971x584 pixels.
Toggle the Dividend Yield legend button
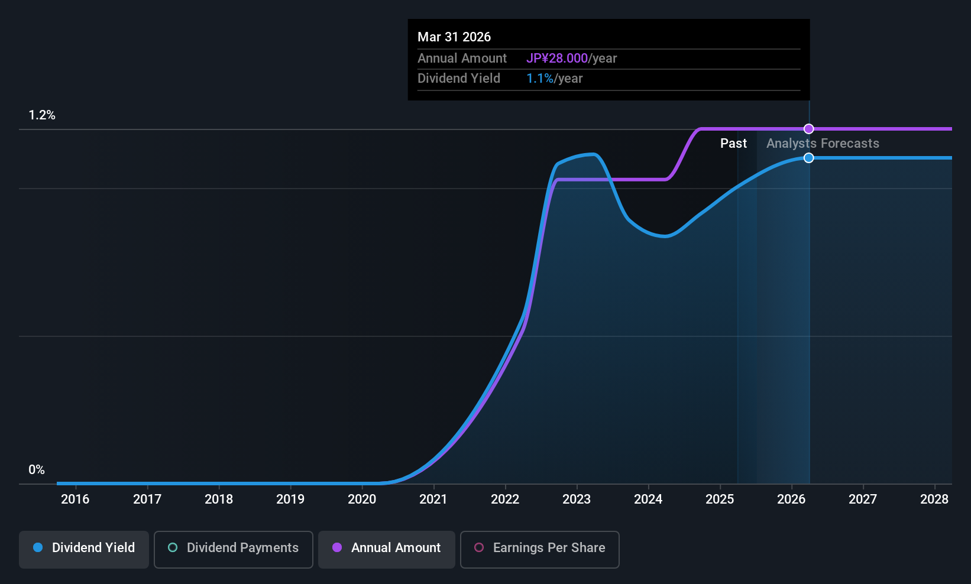pos(84,549)
